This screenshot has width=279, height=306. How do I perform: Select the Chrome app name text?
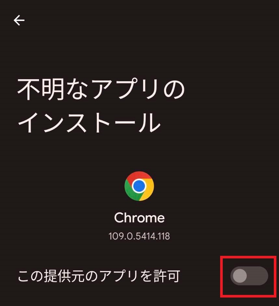(x=139, y=218)
